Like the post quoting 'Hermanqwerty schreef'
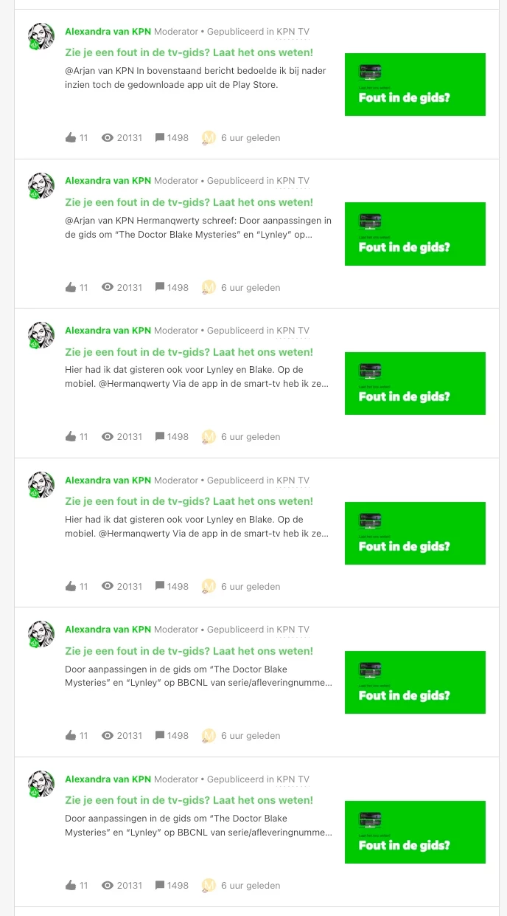This screenshot has width=507, height=916. (71, 287)
